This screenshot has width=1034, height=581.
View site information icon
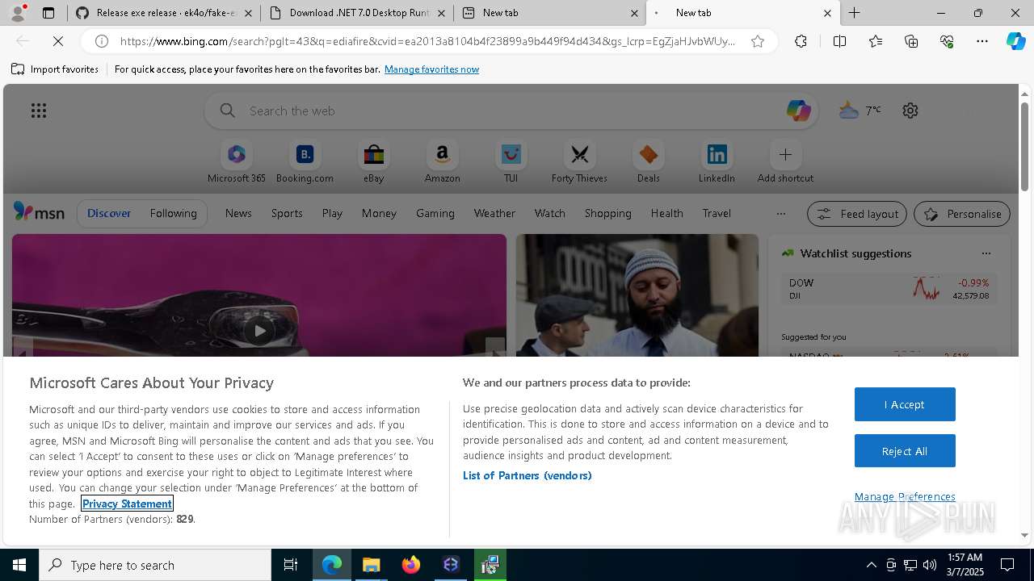pyautogui.click(x=102, y=41)
